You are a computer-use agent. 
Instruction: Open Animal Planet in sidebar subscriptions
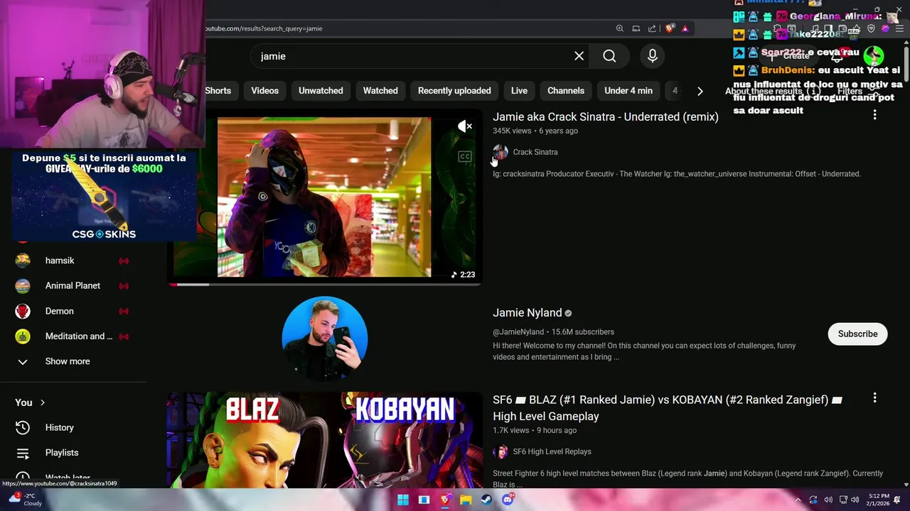(x=73, y=285)
